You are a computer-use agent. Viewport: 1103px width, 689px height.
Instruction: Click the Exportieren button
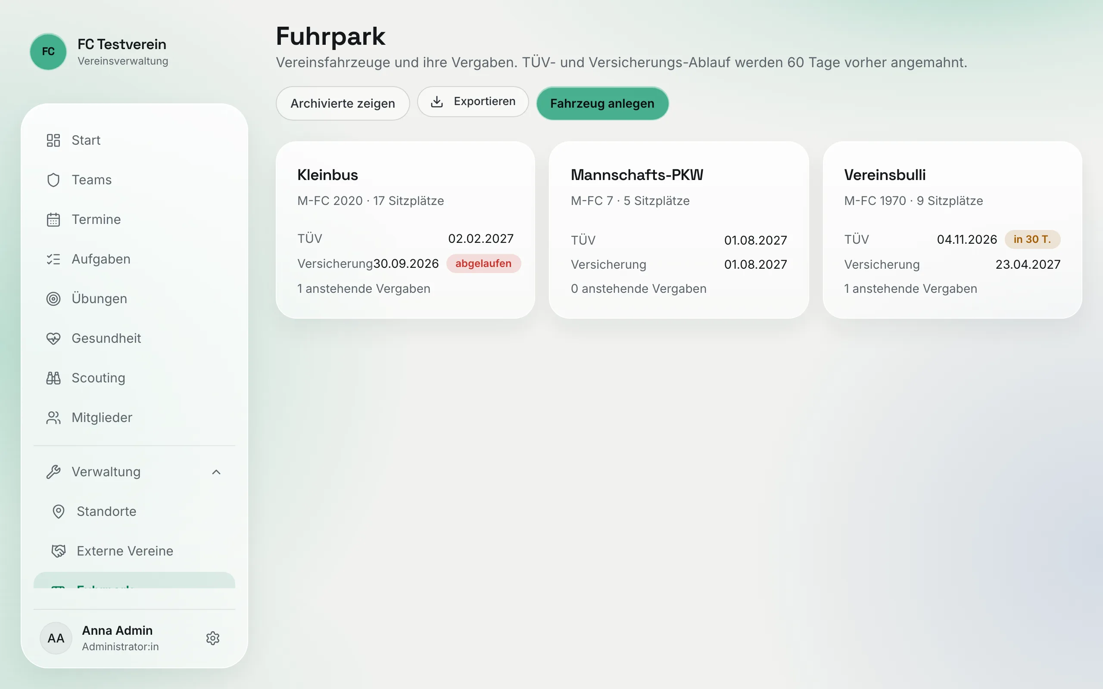(473, 102)
